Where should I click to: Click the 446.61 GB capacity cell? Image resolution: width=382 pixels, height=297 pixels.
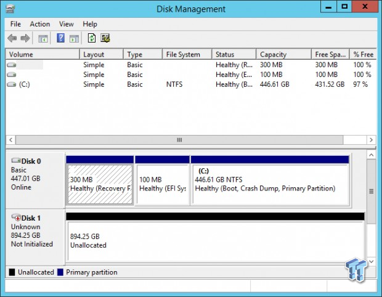275,84
